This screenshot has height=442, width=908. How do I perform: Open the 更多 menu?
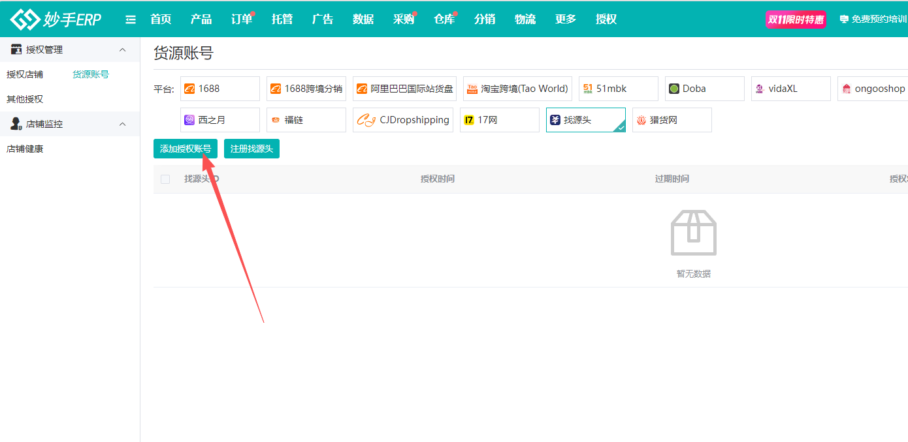(x=566, y=20)
